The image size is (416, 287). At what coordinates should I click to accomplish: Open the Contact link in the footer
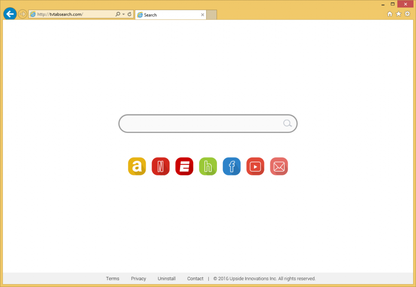pos(195,278)
